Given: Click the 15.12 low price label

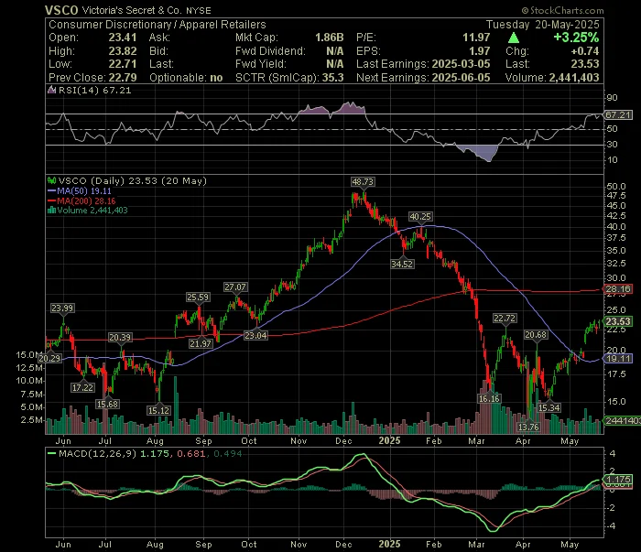Looking at the screenshot, I should click(x=158, y=410).
